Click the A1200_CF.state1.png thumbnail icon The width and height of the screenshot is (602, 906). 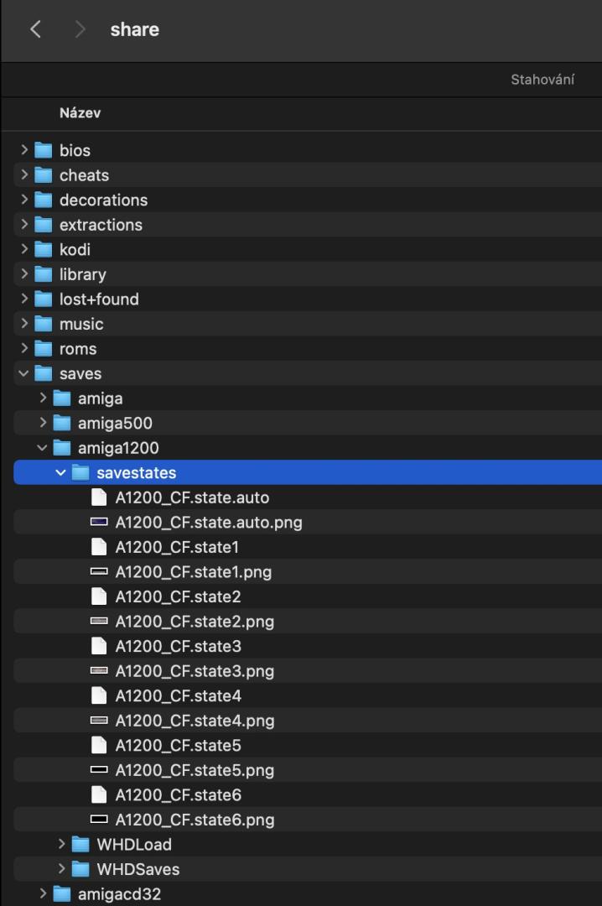(x=99, y=572)
